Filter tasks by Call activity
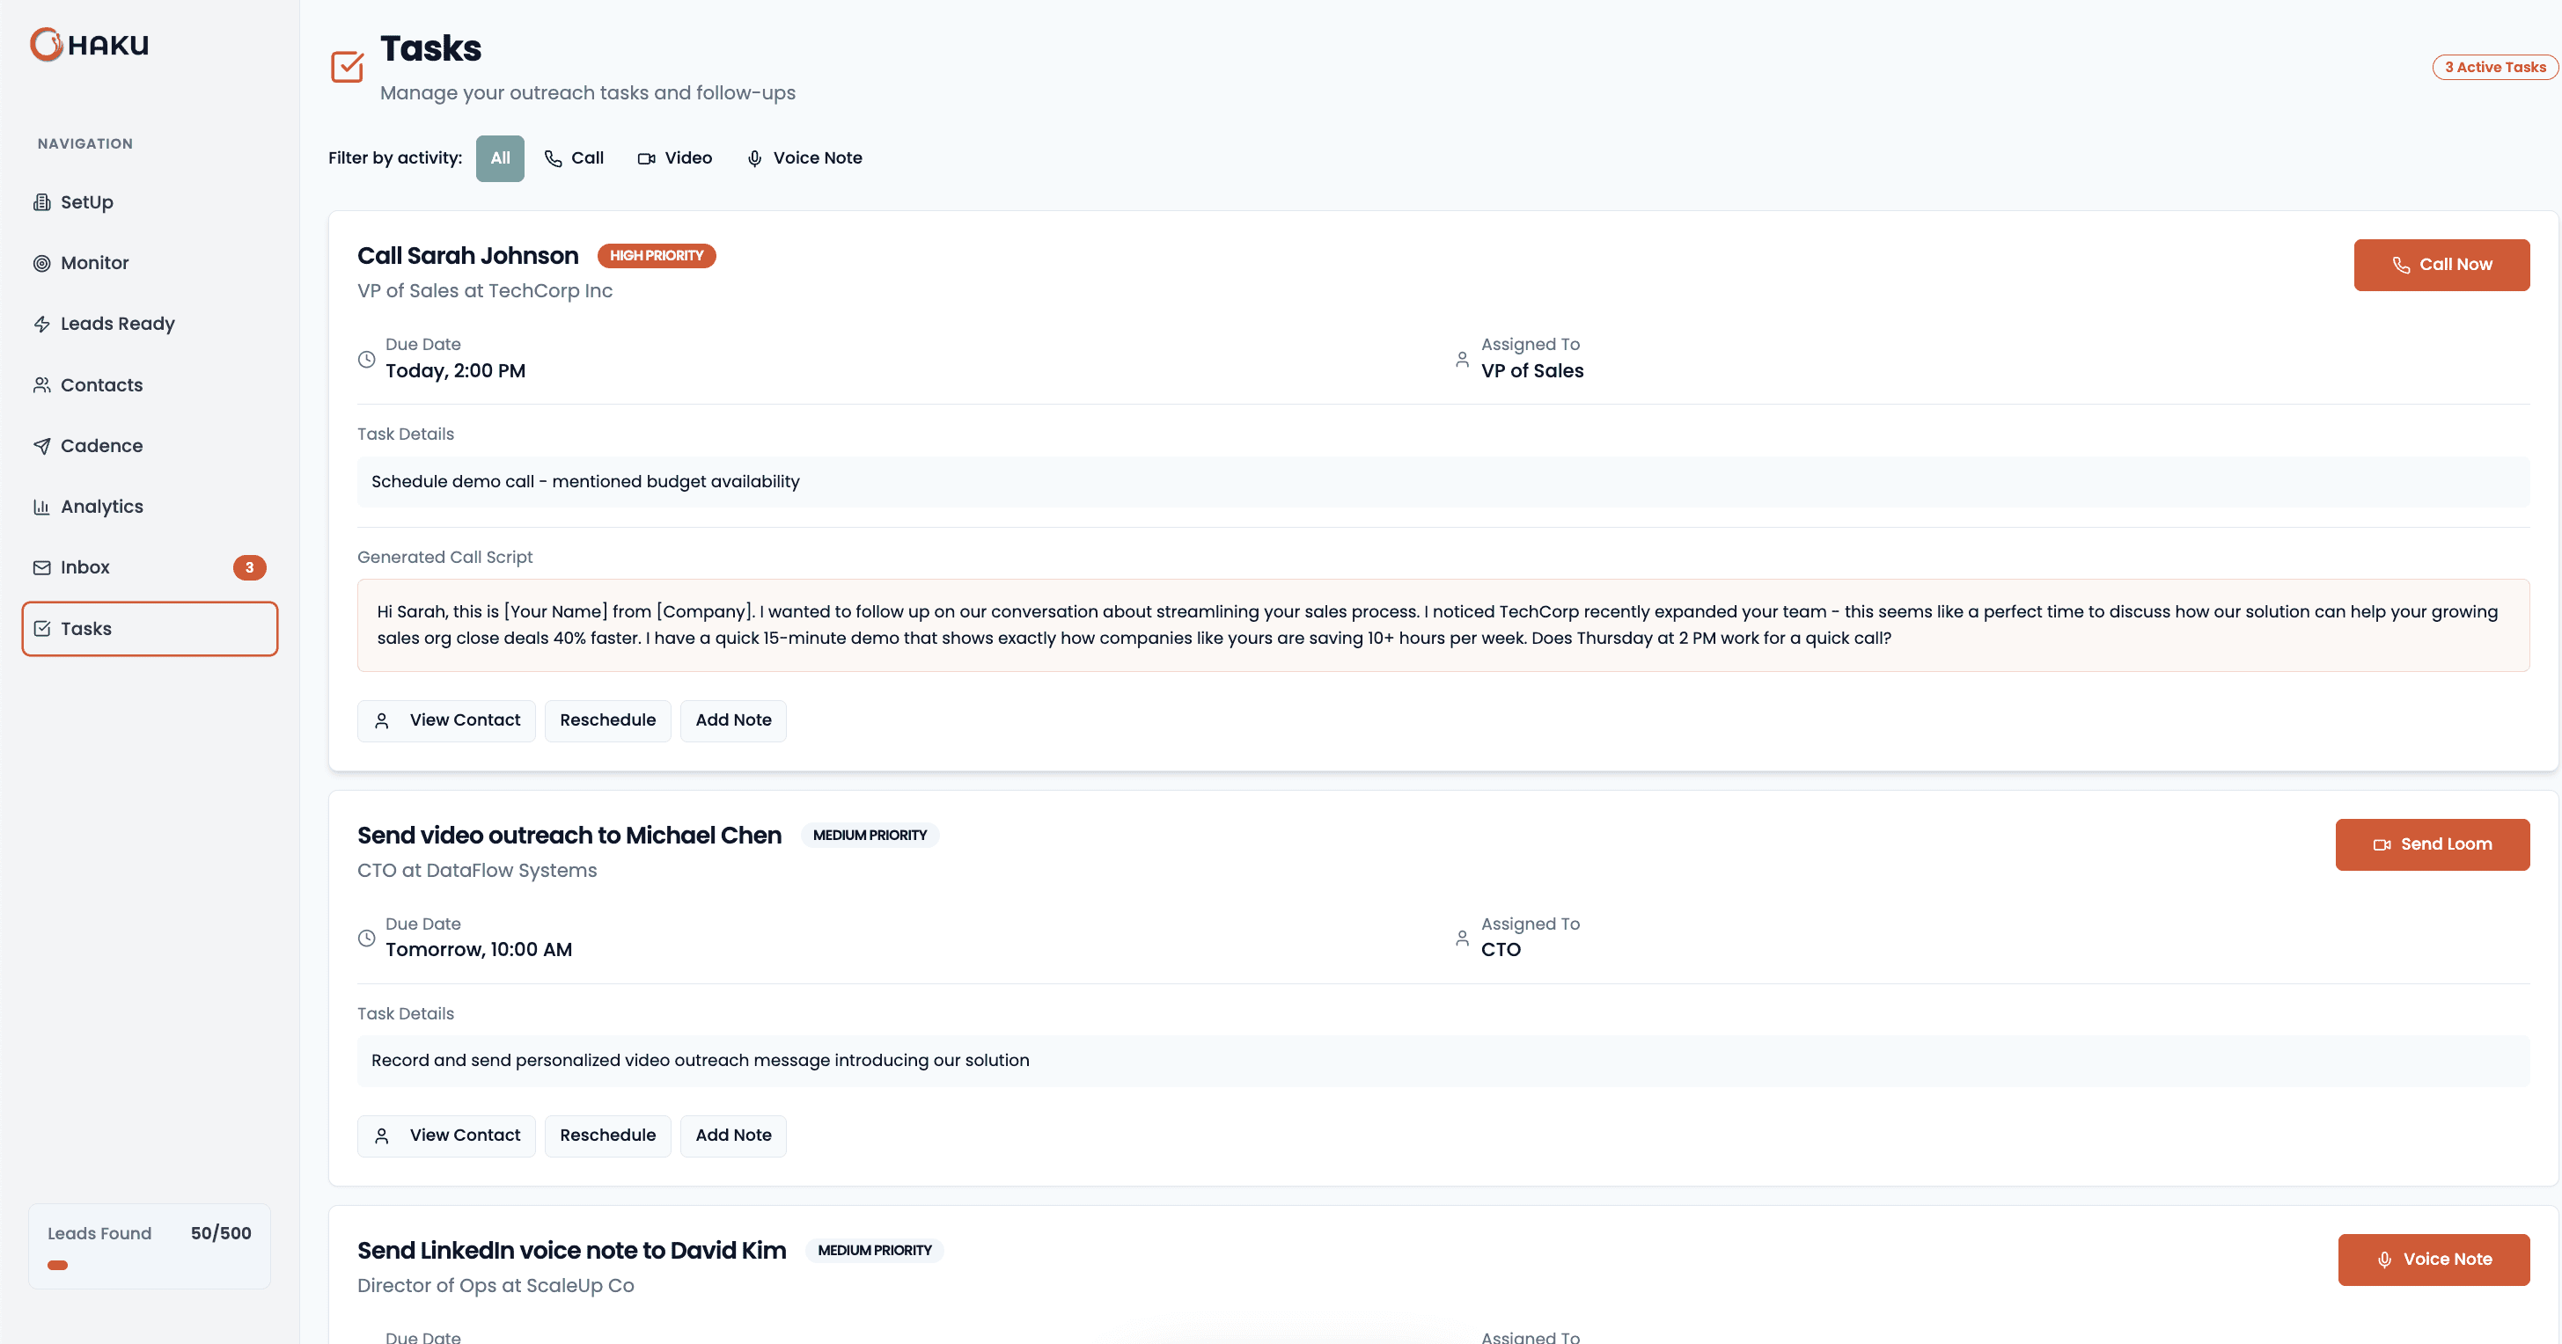The height and width of the screenshot is (1344, 2562). [574, 158]
